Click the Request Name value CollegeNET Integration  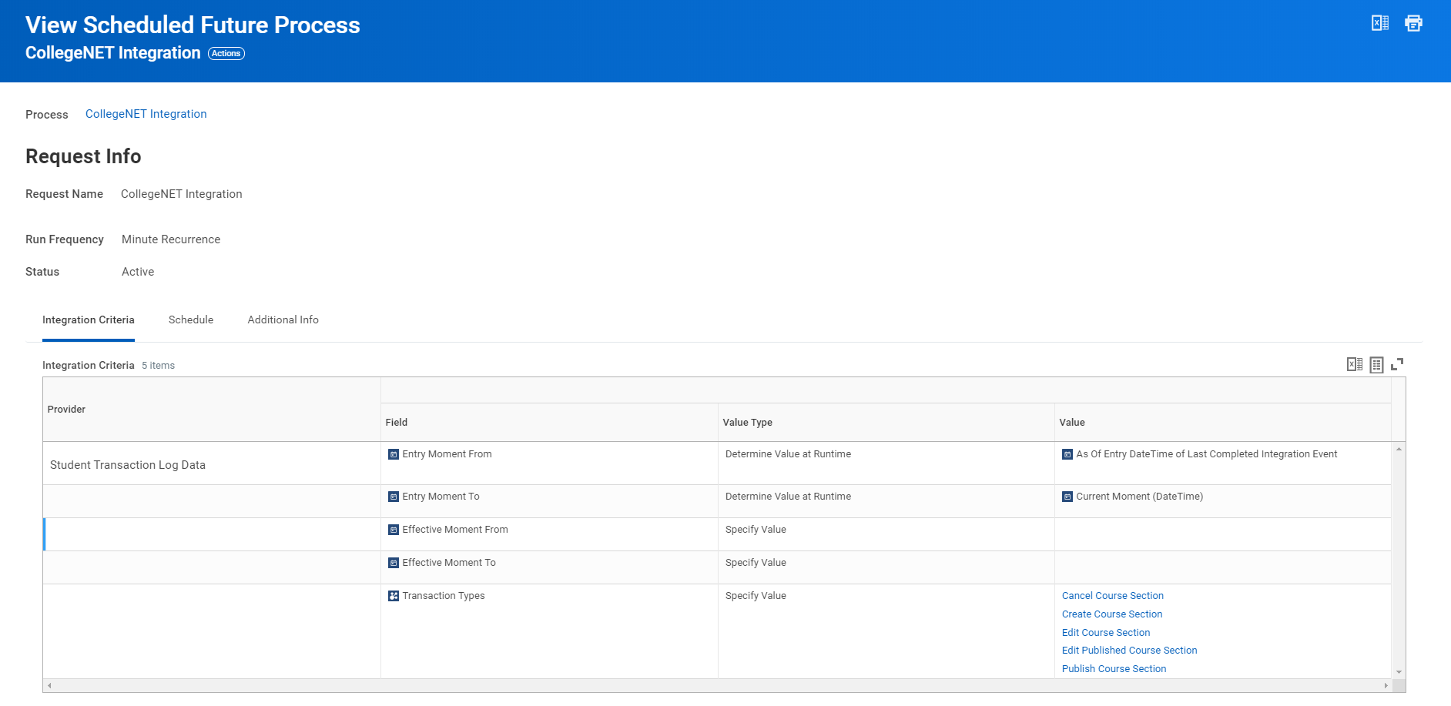tap(182, 194)
